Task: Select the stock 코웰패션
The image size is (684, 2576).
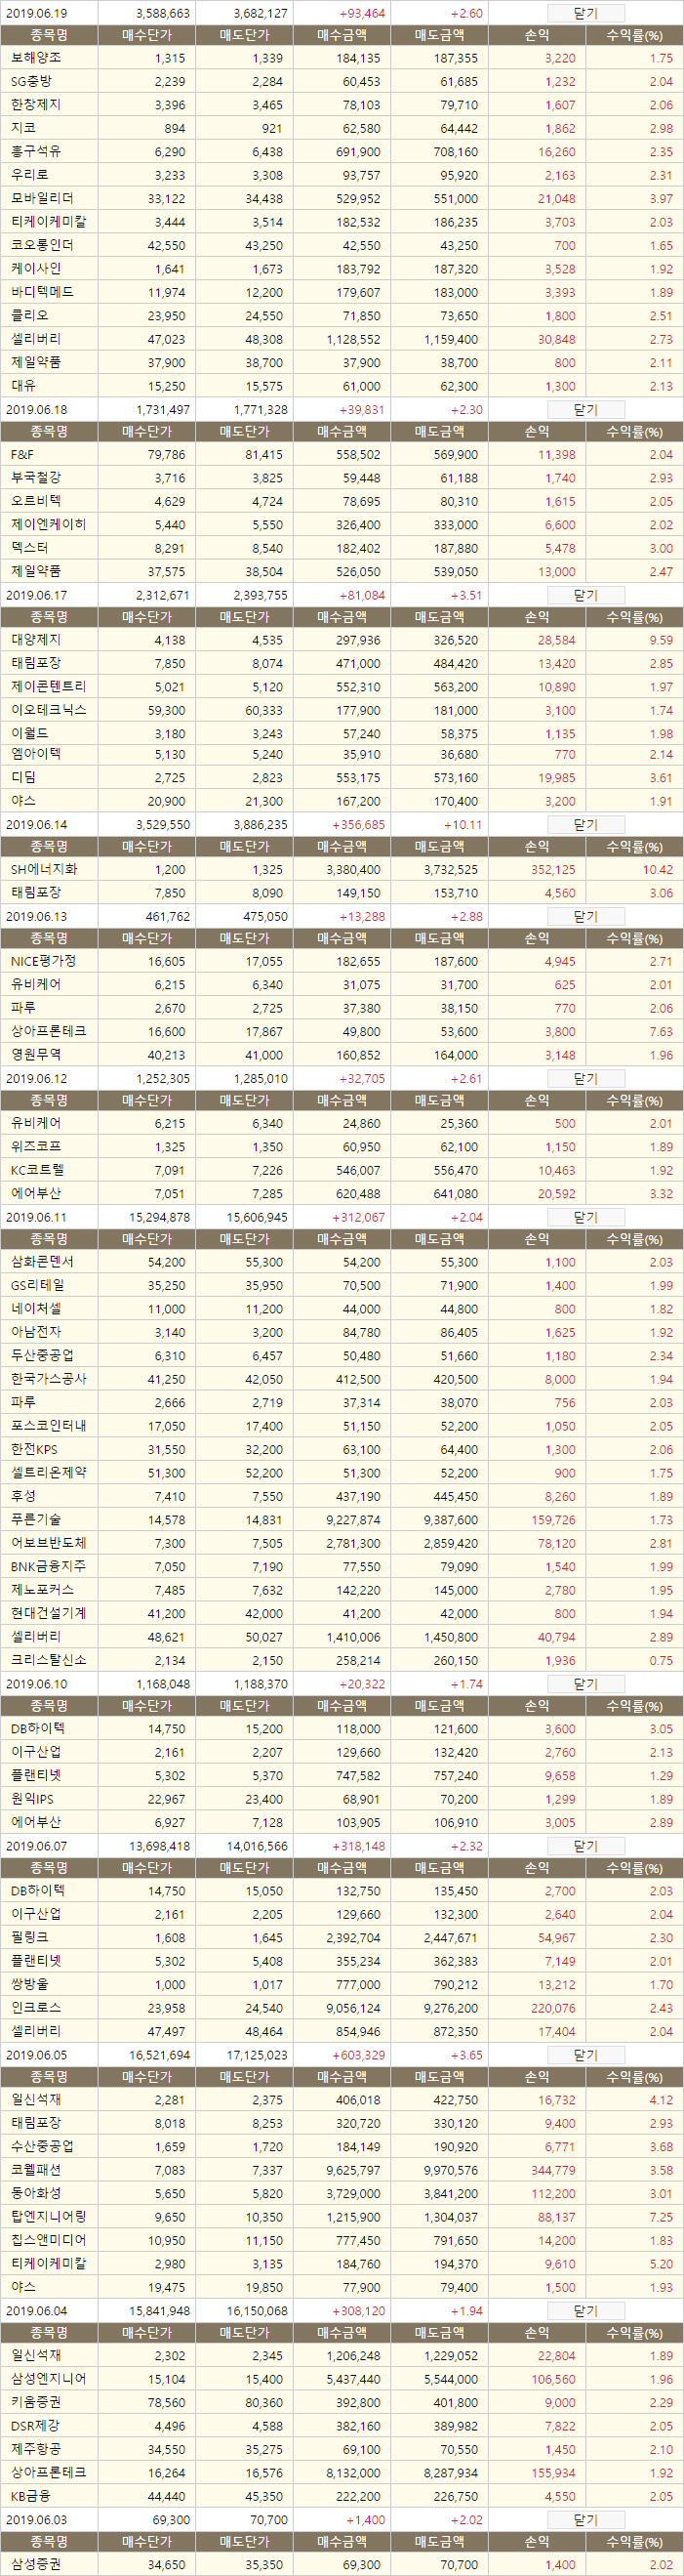Action: pyautogui.click(x=35, y=2170)
